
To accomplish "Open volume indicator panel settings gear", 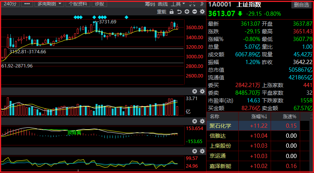I will (x=202, y=91).
